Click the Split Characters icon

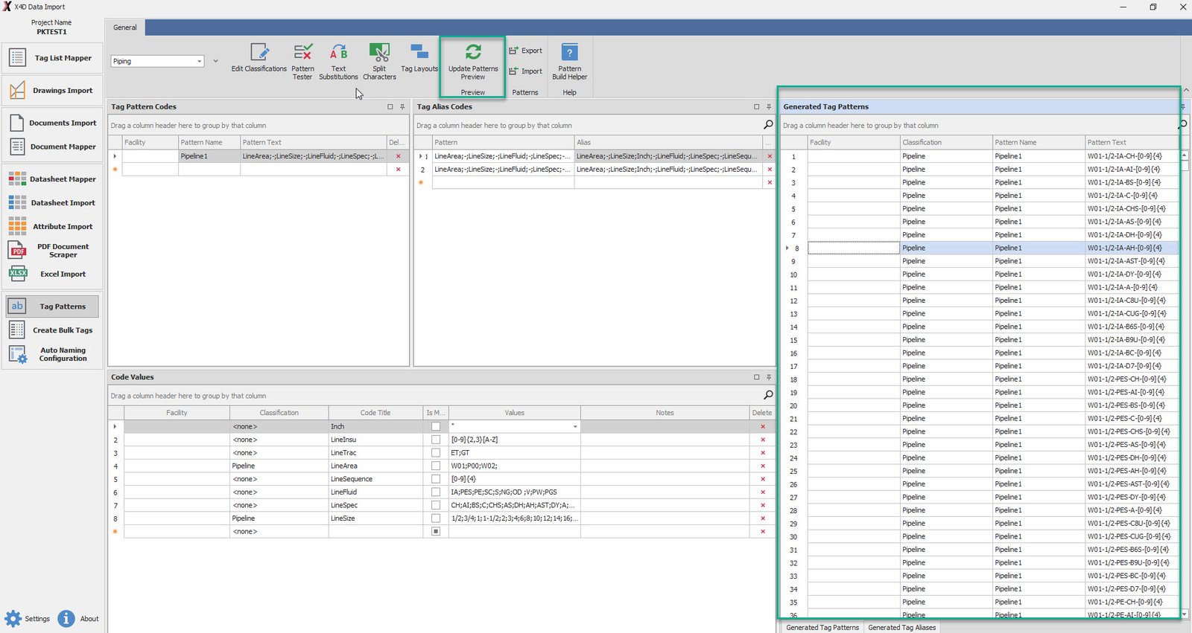[379, 53]
